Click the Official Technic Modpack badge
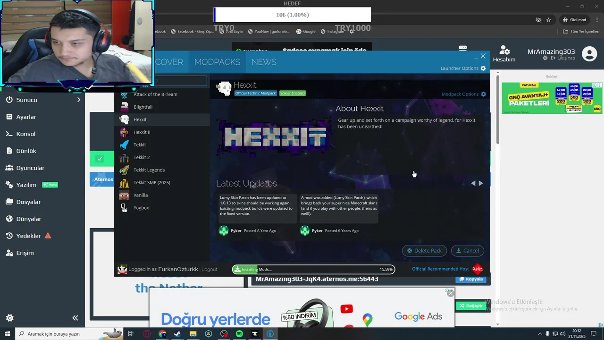 pos(256,93)
